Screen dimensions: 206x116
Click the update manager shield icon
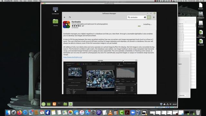161,104
